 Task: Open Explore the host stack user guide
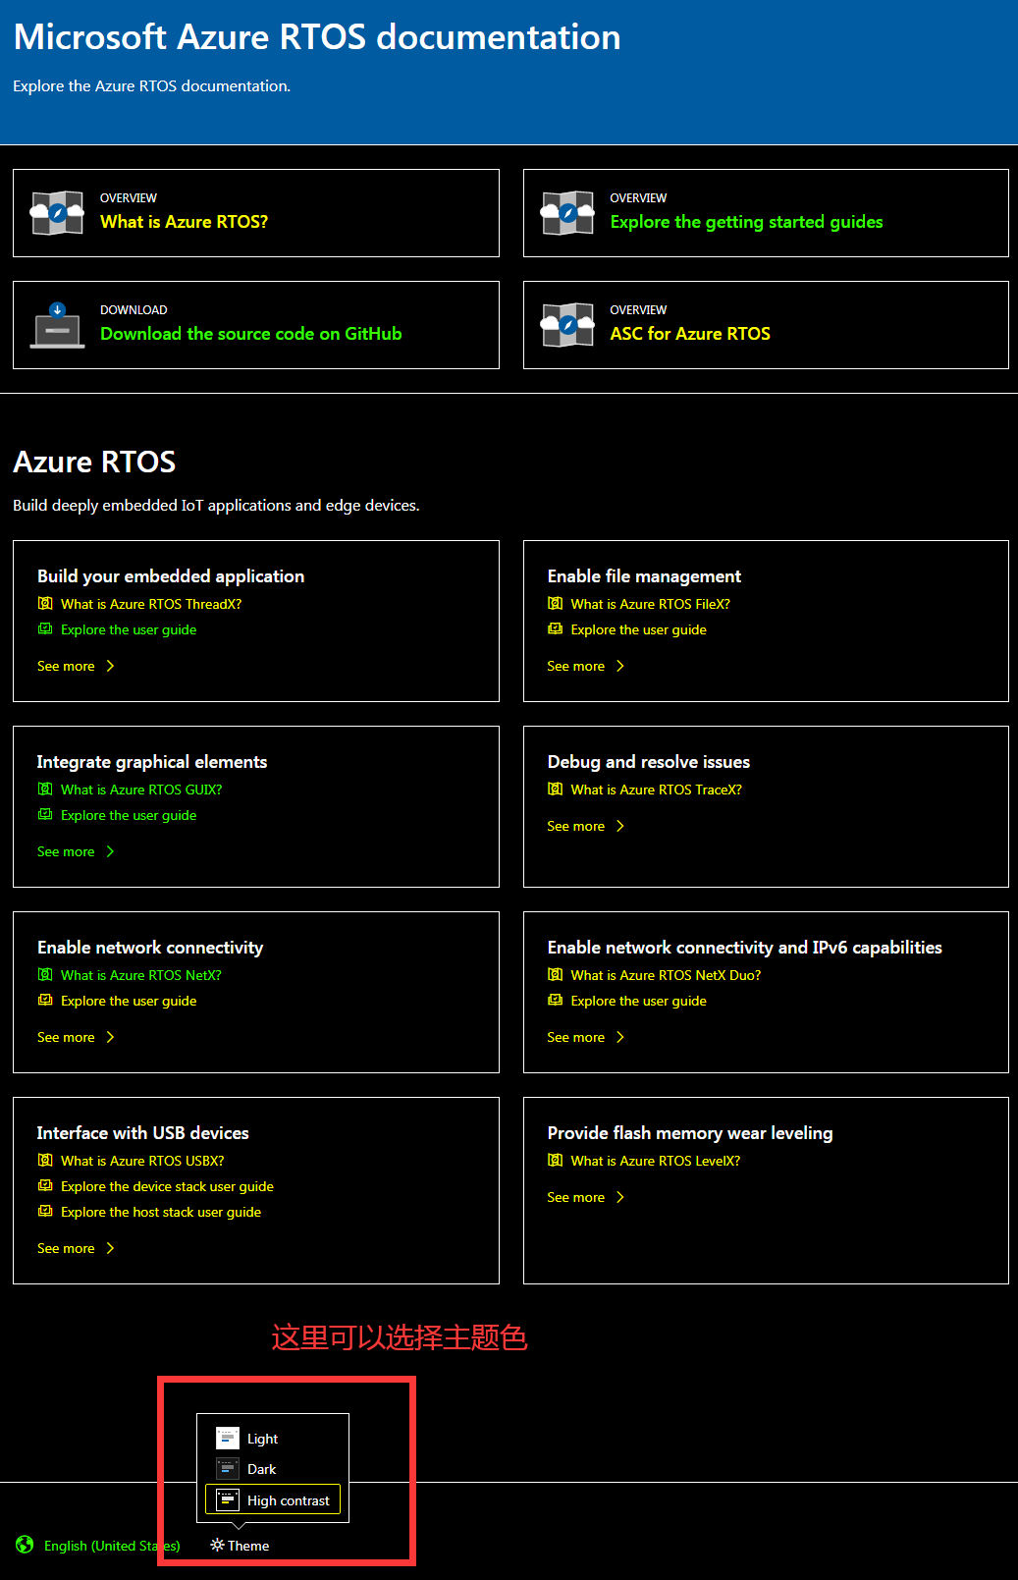(x=161, y=1212)
